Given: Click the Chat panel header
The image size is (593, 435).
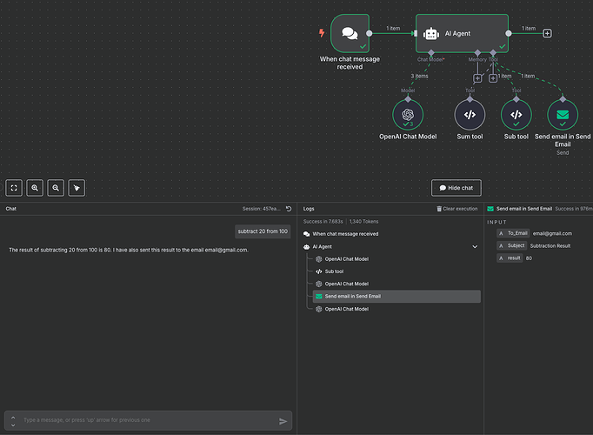Looking at the screenshot, I should 11,209.
